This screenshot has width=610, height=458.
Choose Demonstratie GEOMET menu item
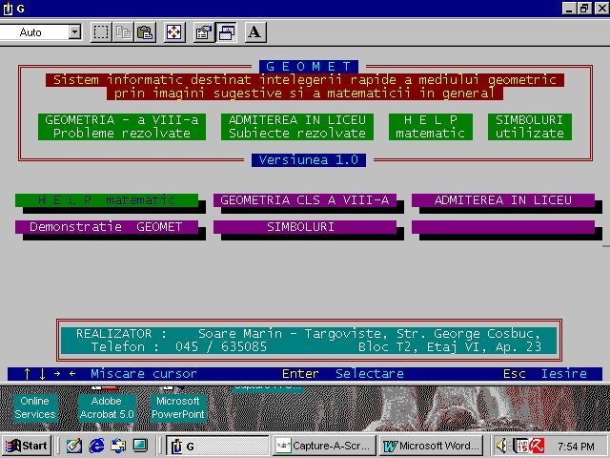click(107, 227)
